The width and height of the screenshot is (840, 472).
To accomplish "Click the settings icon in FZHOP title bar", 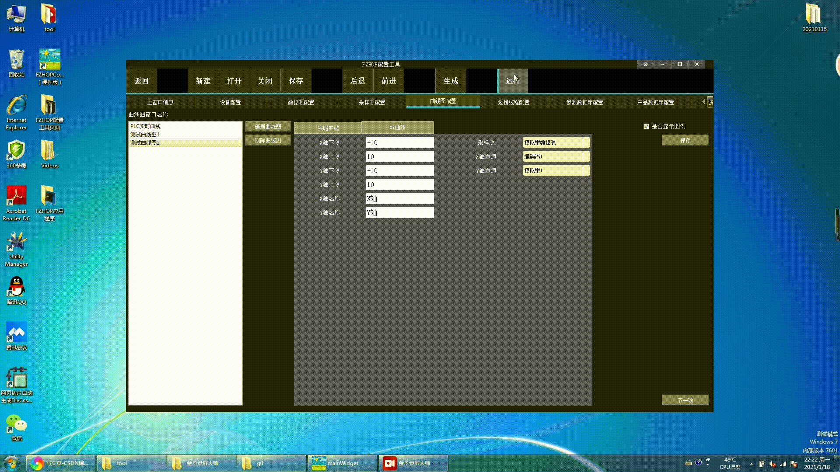I will 645,64.
